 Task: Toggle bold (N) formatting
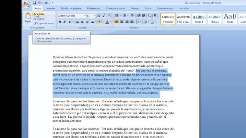(60, 22)
